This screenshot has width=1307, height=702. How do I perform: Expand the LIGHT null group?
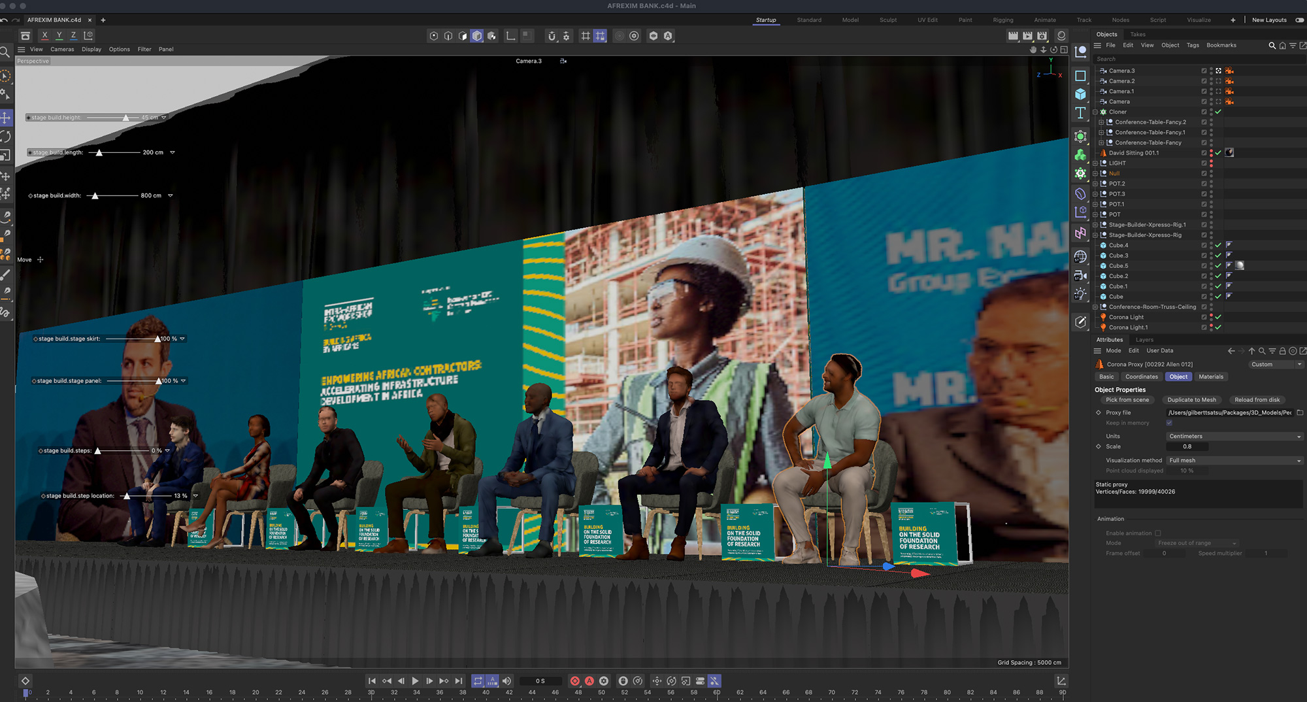click(x=1095, y=163)
